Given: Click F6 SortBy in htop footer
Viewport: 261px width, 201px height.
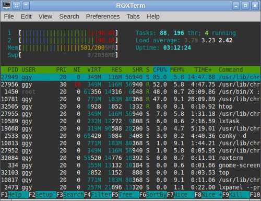Looking at the screenshot, I should 153,195.
